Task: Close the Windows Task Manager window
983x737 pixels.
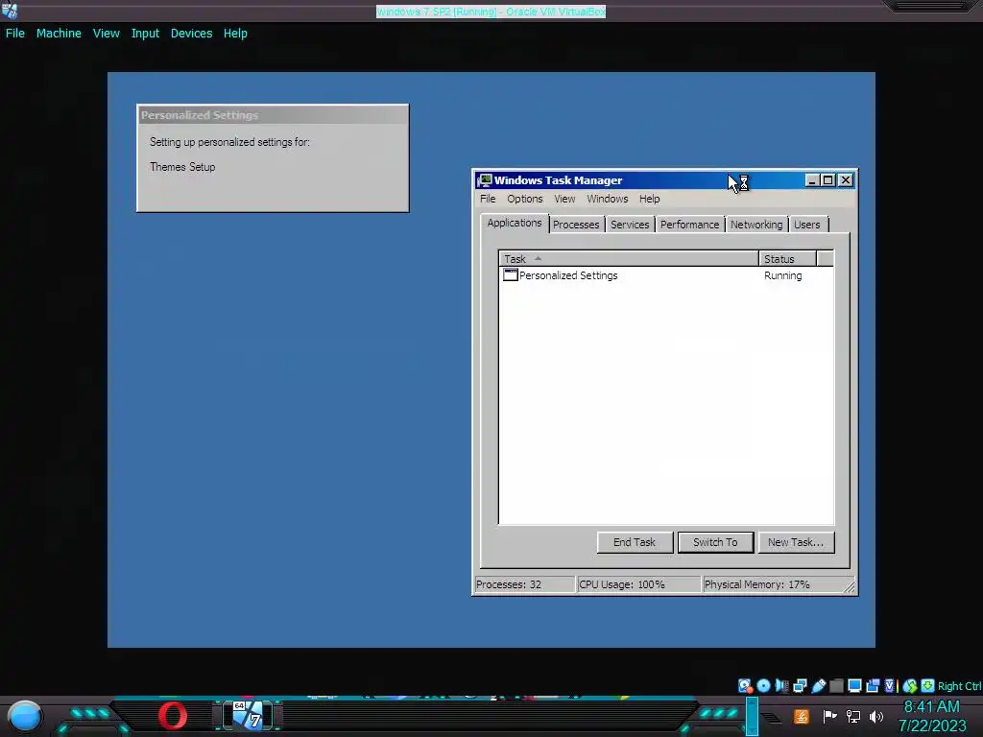Action: tap(845, 180)
